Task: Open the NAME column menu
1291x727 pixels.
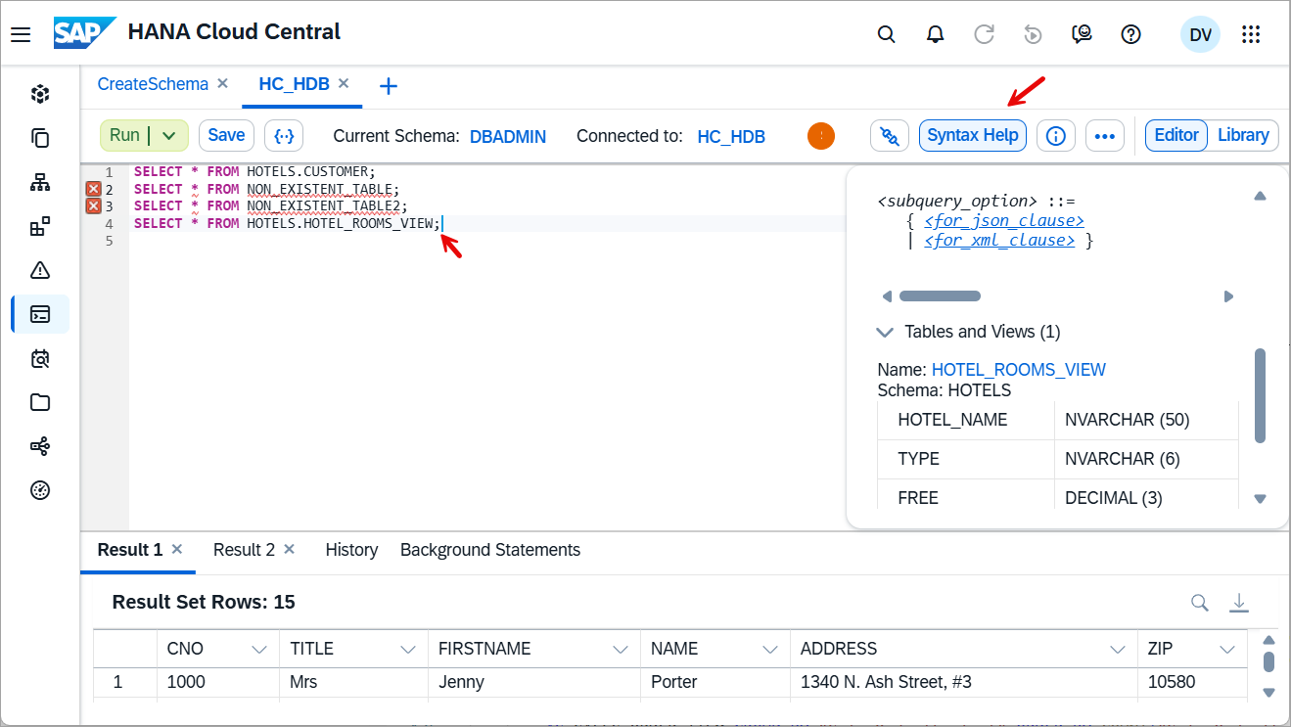Action: 770,650
